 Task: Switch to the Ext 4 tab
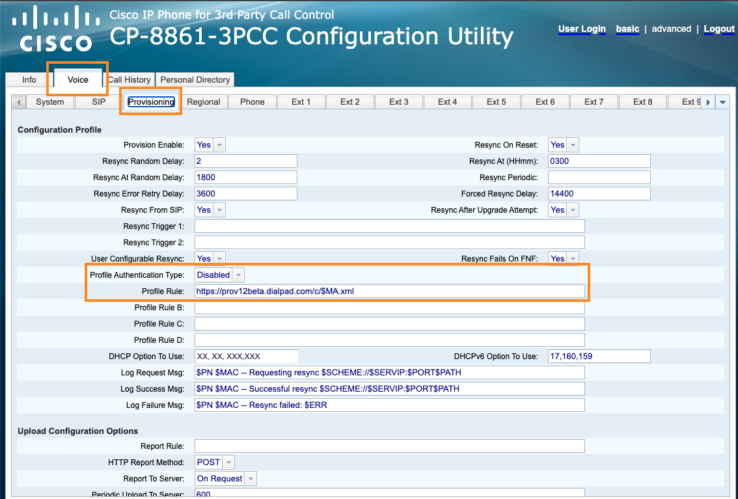click(448, 102)
